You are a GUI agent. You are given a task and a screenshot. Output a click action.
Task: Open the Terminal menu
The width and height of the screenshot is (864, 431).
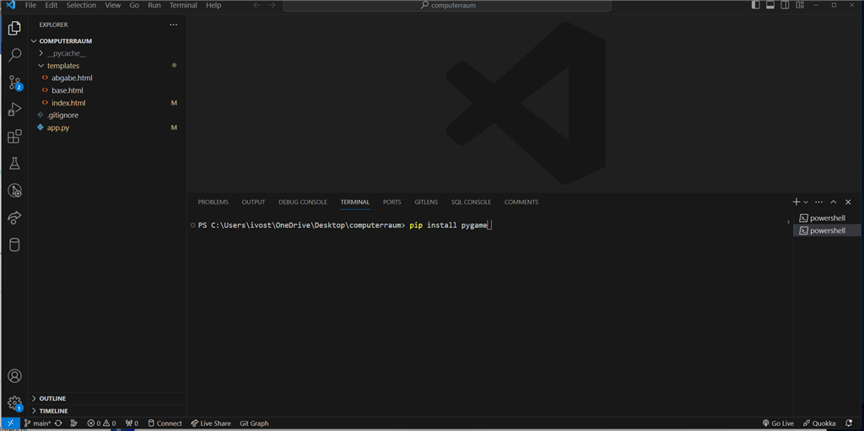(x=183, y=5)
